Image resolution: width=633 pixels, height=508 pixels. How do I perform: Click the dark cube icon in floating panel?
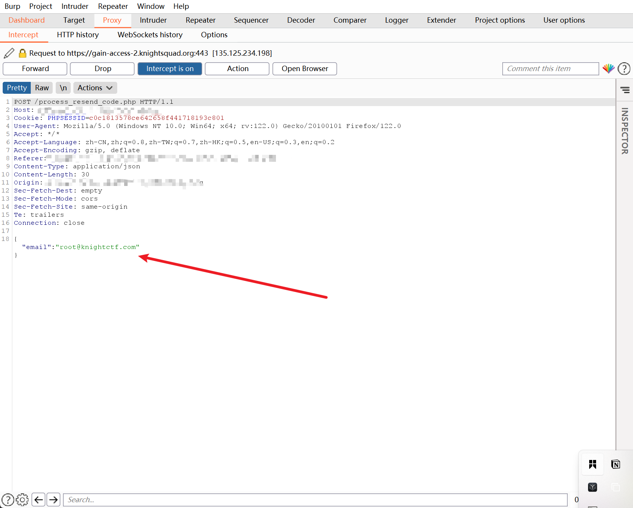click(592, 487)
